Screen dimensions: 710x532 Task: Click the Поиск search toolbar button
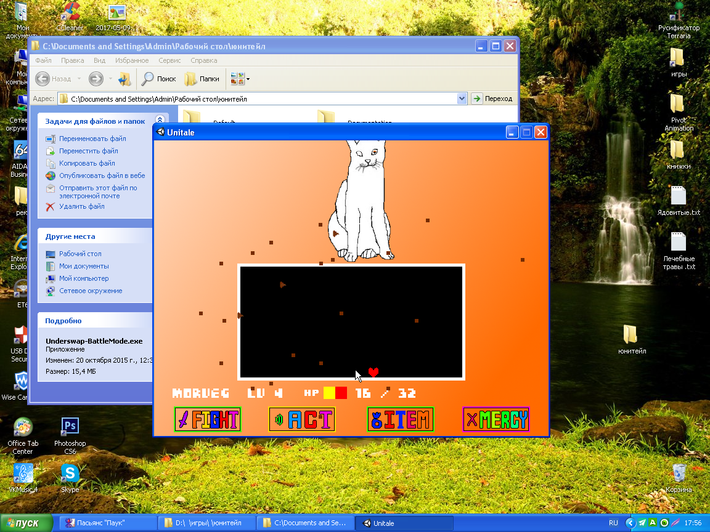(158, 79)
